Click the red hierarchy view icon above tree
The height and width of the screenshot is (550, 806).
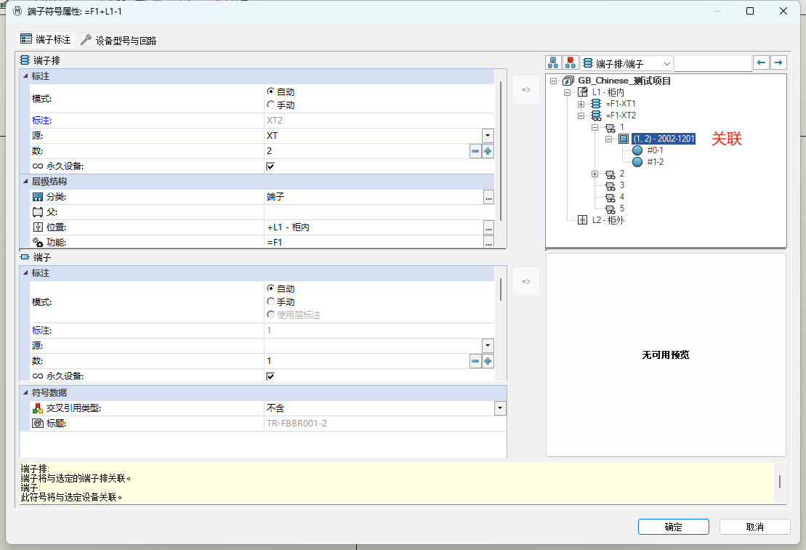pos(571,62)
